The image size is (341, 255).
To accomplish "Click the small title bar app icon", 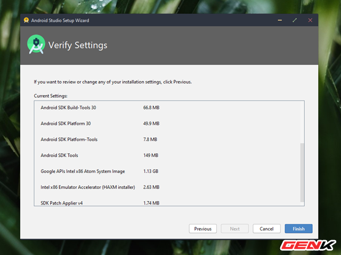I will coord(26,20).
